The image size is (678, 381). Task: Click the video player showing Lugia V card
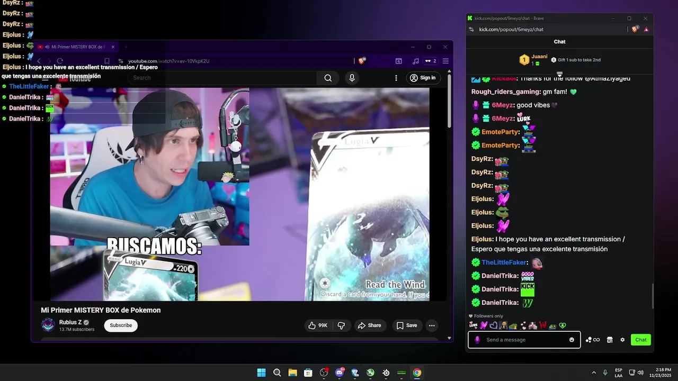(x=239, y=194)
